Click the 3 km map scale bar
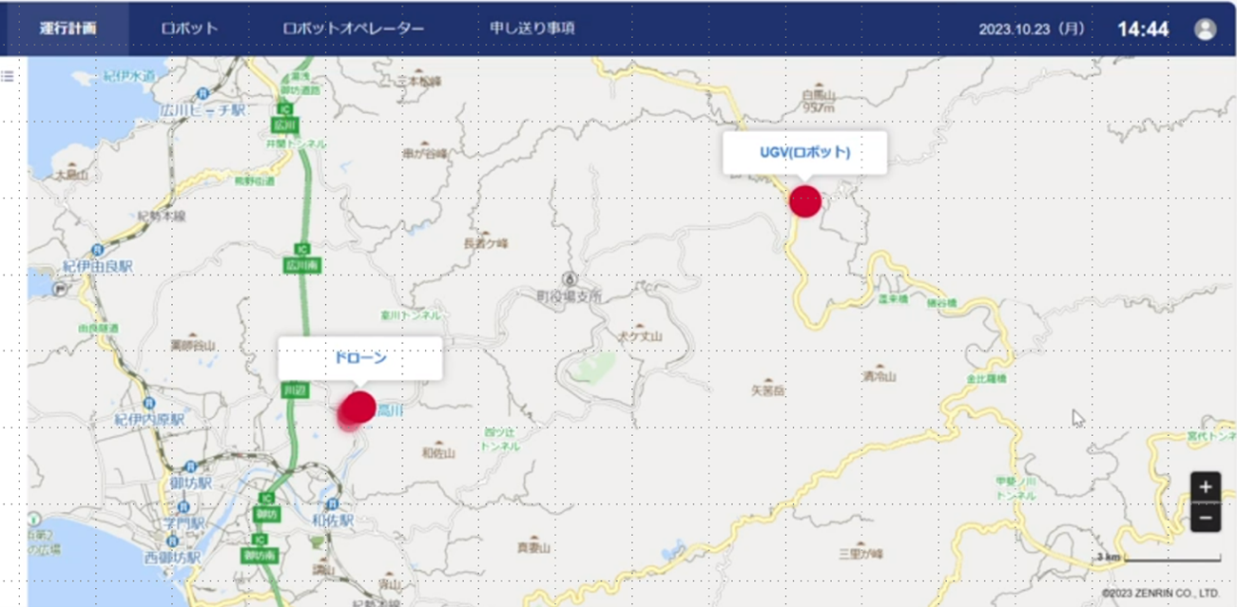This screenshot has height=607, width=1237. 1157,557
